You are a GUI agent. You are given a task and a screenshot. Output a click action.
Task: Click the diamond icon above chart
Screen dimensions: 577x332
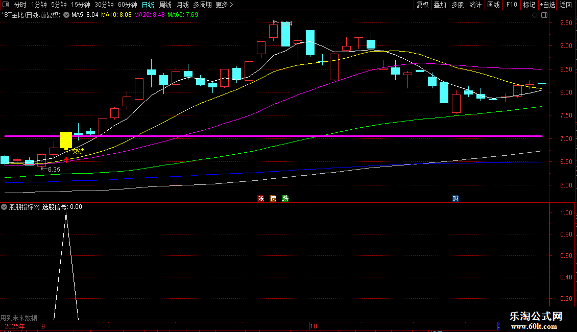(x=535, y=15)
